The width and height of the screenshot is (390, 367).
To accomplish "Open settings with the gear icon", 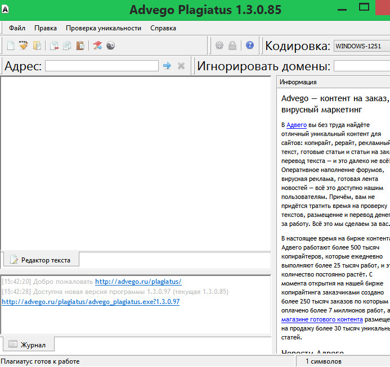I will [x=219, y=45].
